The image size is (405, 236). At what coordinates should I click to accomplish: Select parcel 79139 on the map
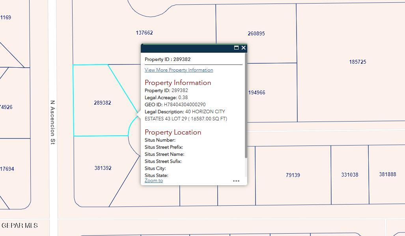point(293,175)
